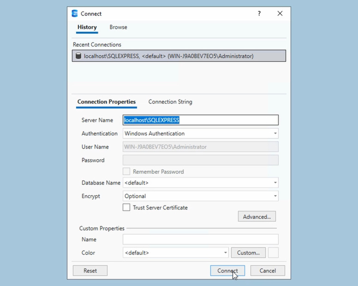Click the help question mark button
Viewport: 358px width, 286px height.
click(x=259, y=14)
